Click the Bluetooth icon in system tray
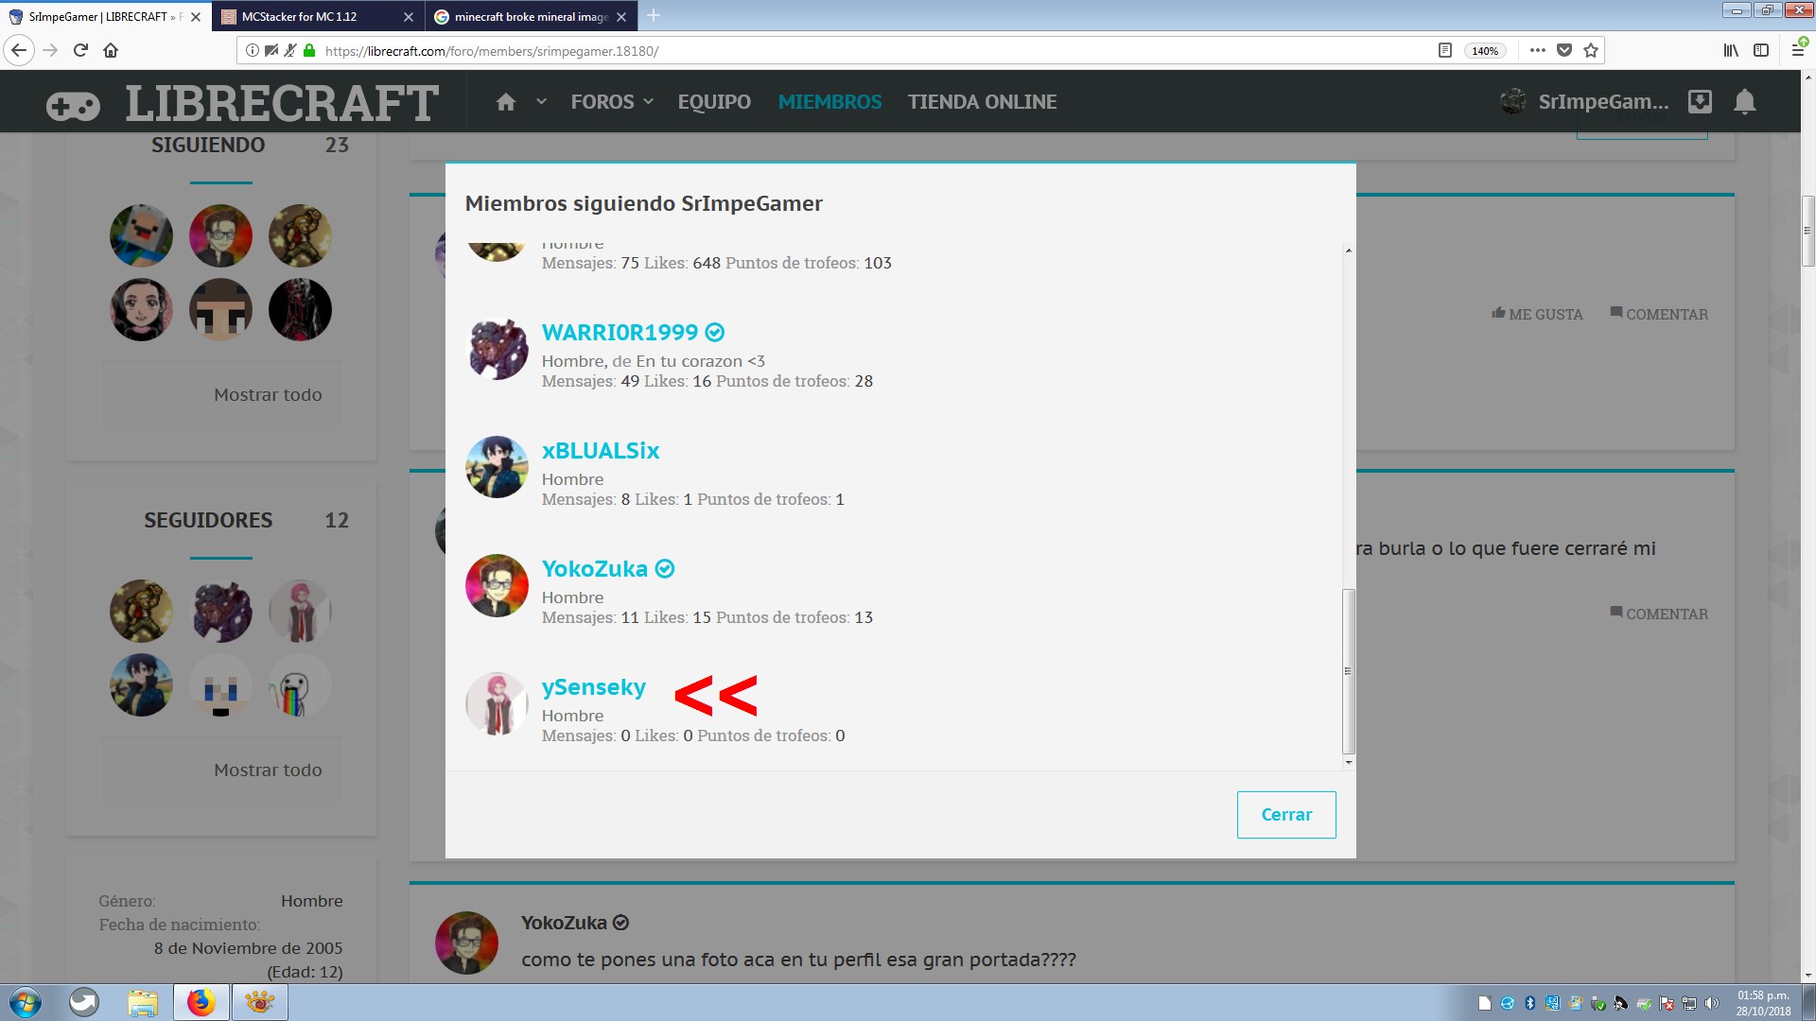 coord(1529,1003)
